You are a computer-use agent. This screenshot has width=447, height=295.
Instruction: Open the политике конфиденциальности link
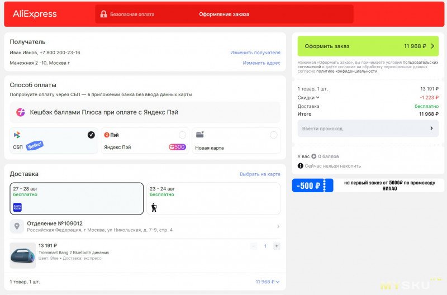[347, 72]
